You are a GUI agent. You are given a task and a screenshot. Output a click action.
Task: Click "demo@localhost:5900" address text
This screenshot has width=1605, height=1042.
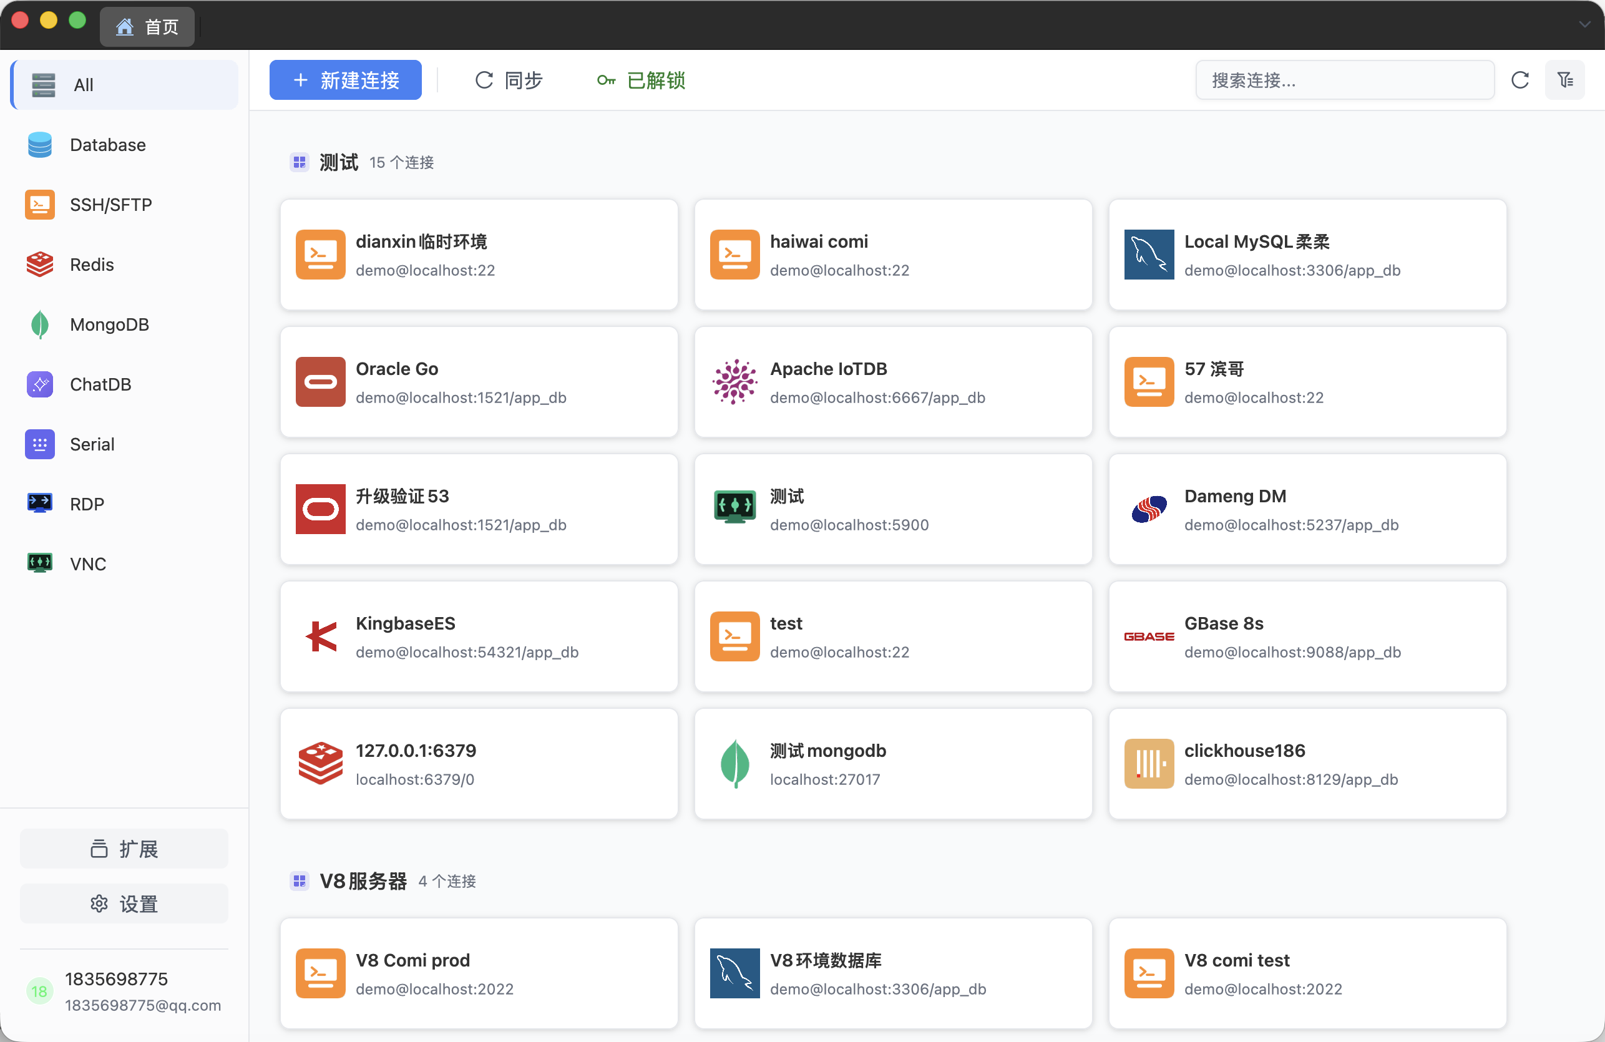849,525
